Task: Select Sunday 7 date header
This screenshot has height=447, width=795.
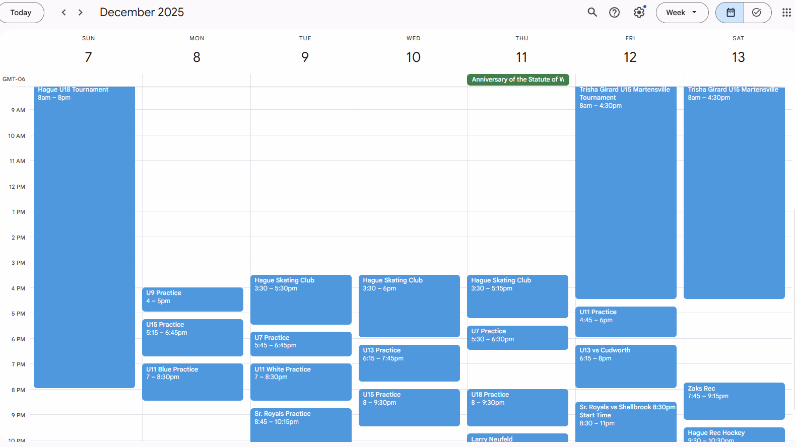Action: 89,57
